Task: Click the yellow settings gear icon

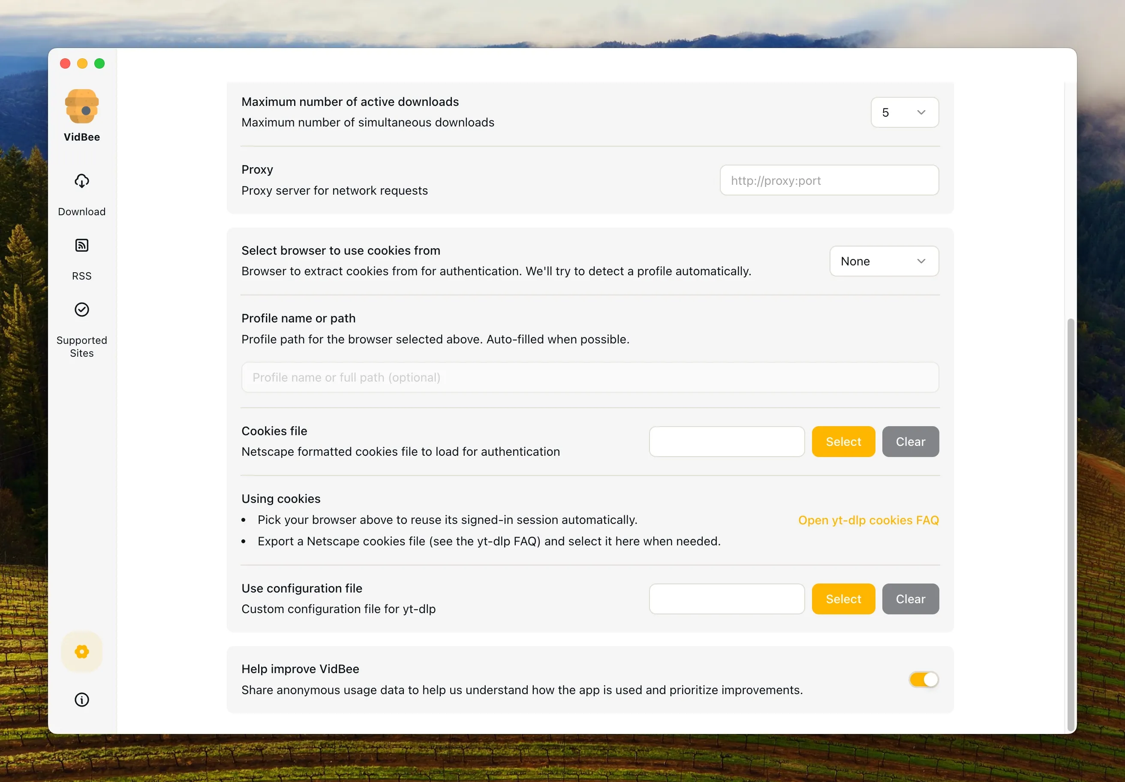Action: (82, 652)
